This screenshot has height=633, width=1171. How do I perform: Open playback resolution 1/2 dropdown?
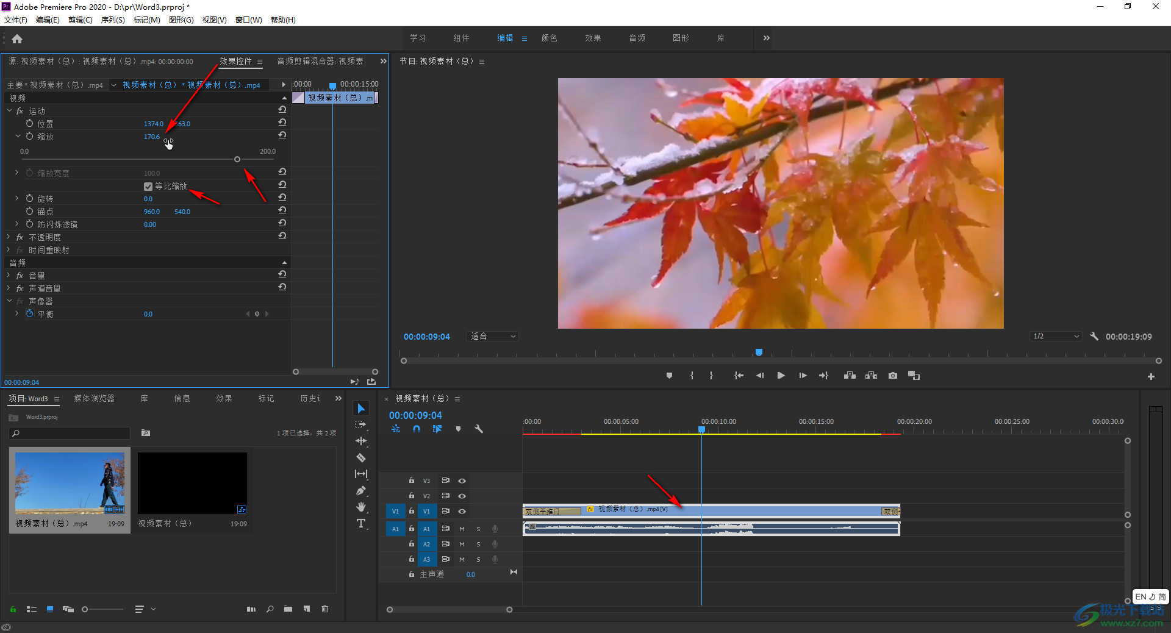coord(1056,336)
